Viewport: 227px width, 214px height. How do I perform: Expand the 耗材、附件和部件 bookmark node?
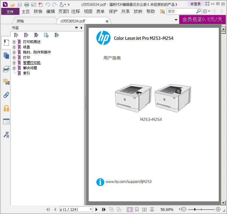pos(14,52)
